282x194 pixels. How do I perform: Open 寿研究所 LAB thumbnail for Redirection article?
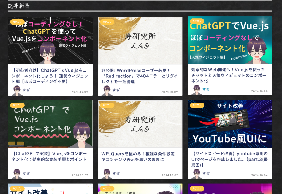[140, 41]
